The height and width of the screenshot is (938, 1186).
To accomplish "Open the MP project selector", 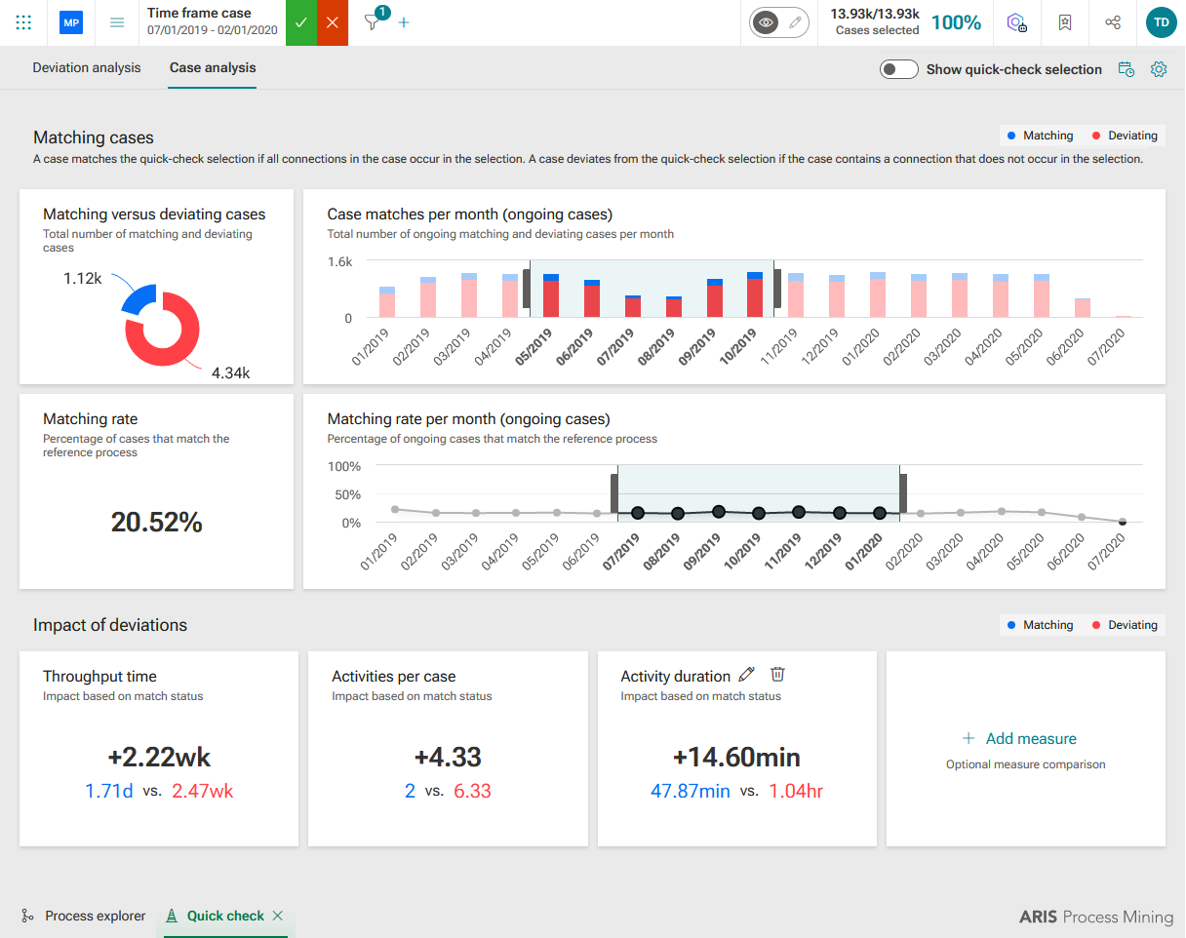I will [x=70, y=22].
